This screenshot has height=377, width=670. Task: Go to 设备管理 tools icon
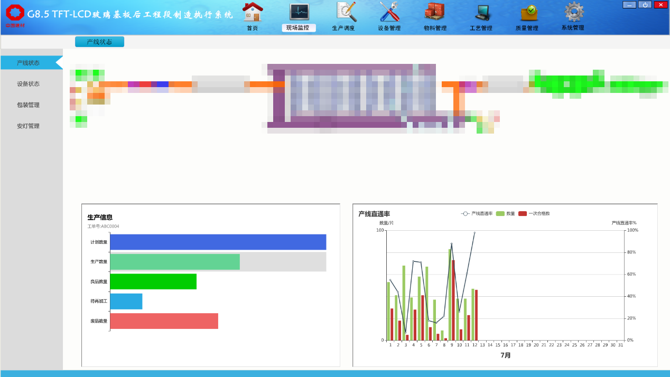389,12
